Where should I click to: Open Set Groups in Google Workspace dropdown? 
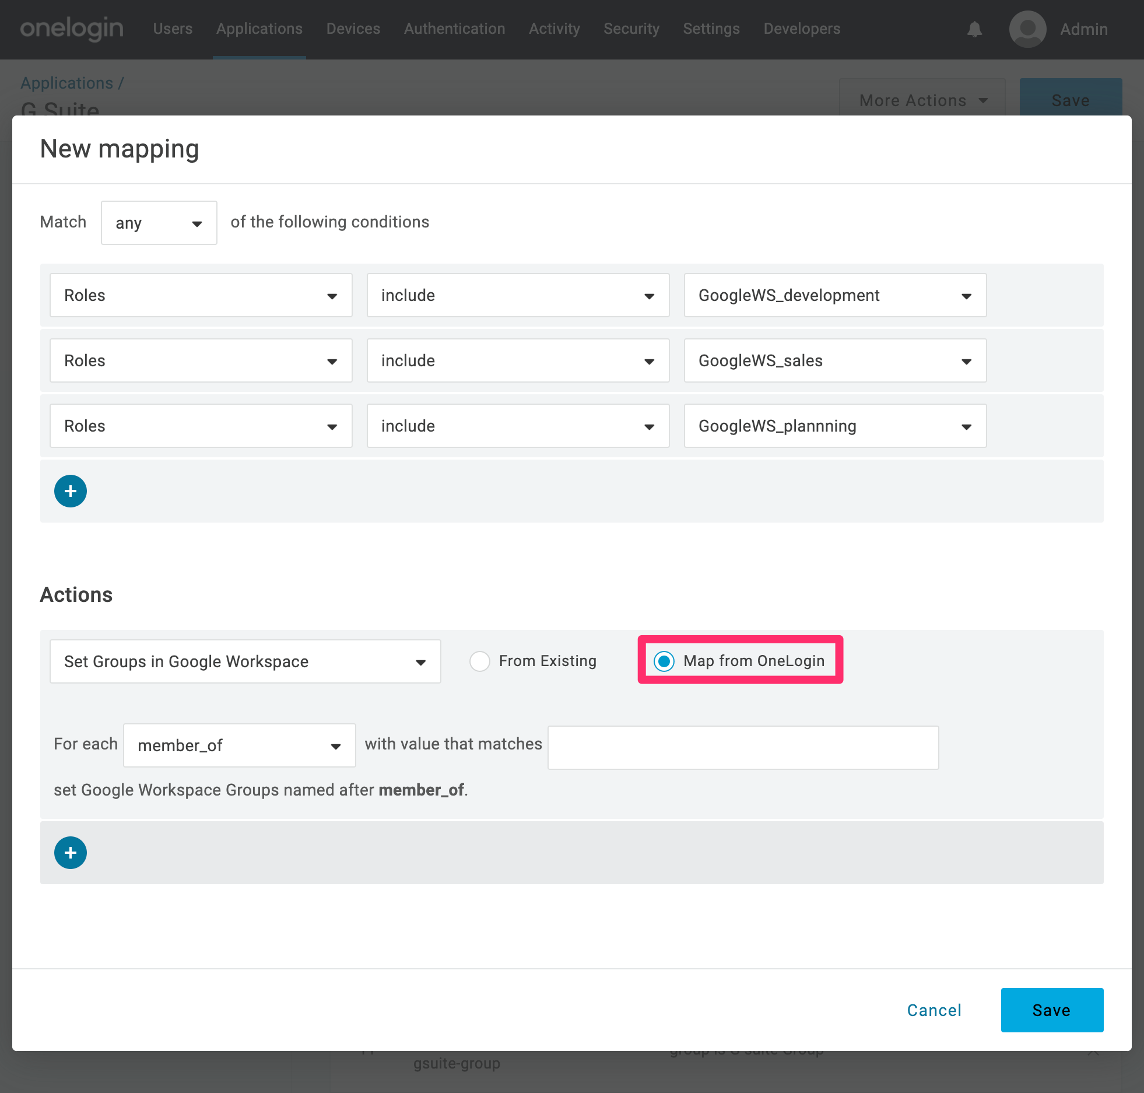tap(245, 661)
